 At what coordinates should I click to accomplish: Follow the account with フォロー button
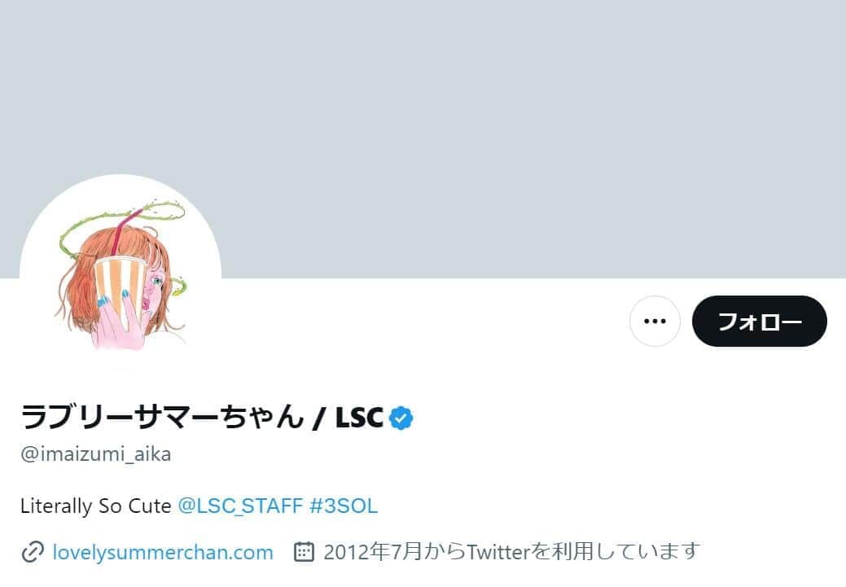click(x=759, y=321)
